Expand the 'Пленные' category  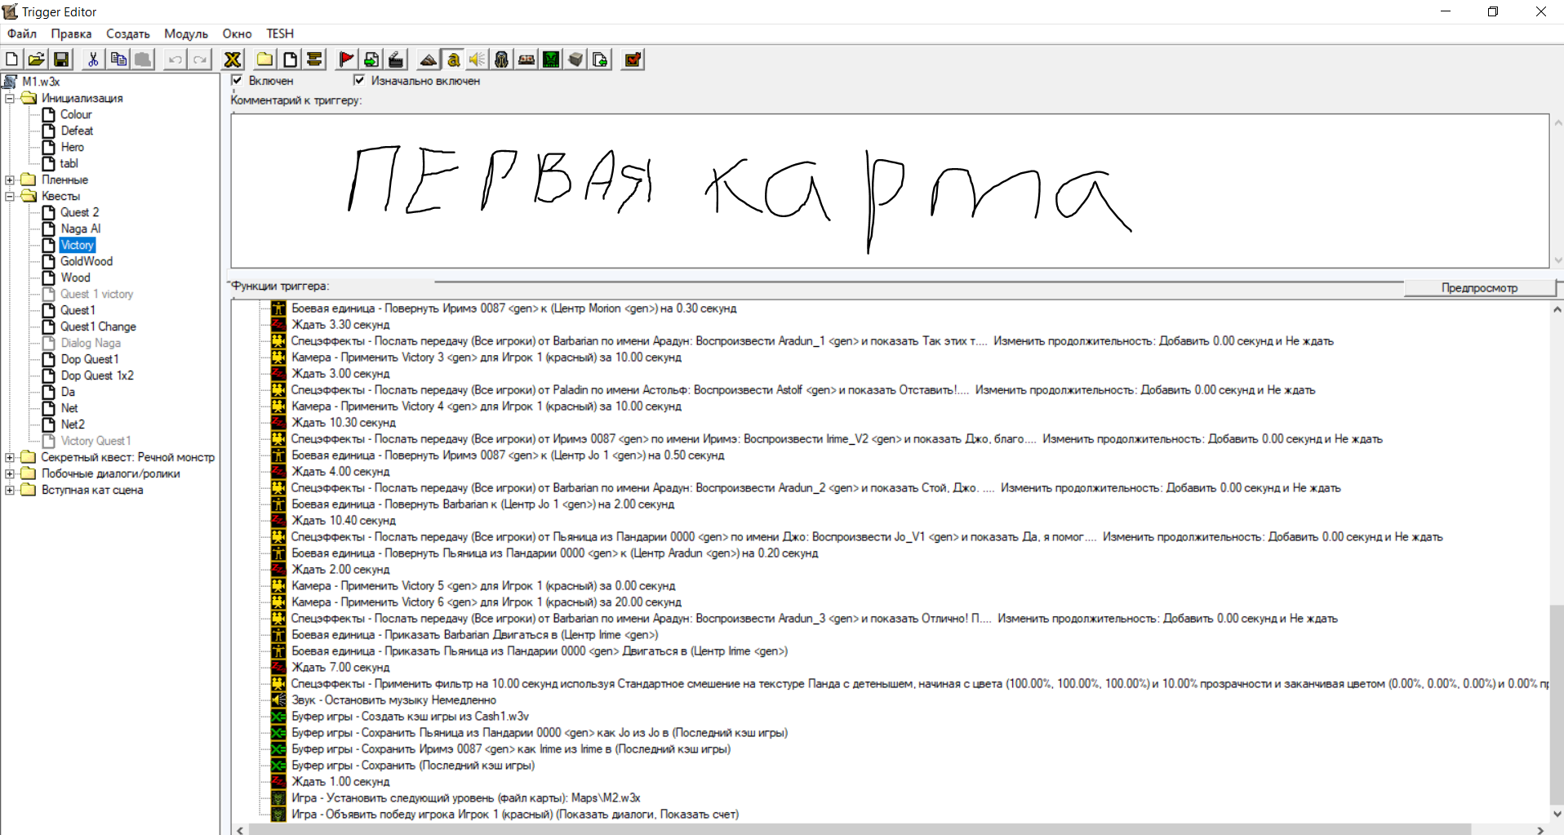tap(10, 180)
